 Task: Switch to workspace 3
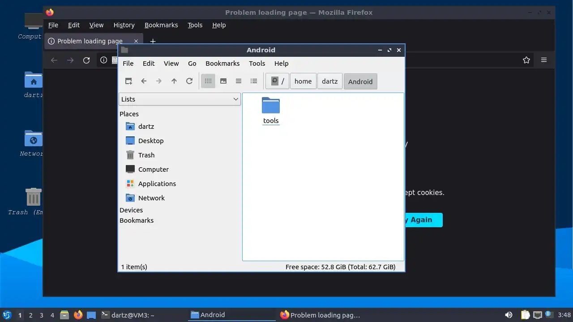pos(41,315)
